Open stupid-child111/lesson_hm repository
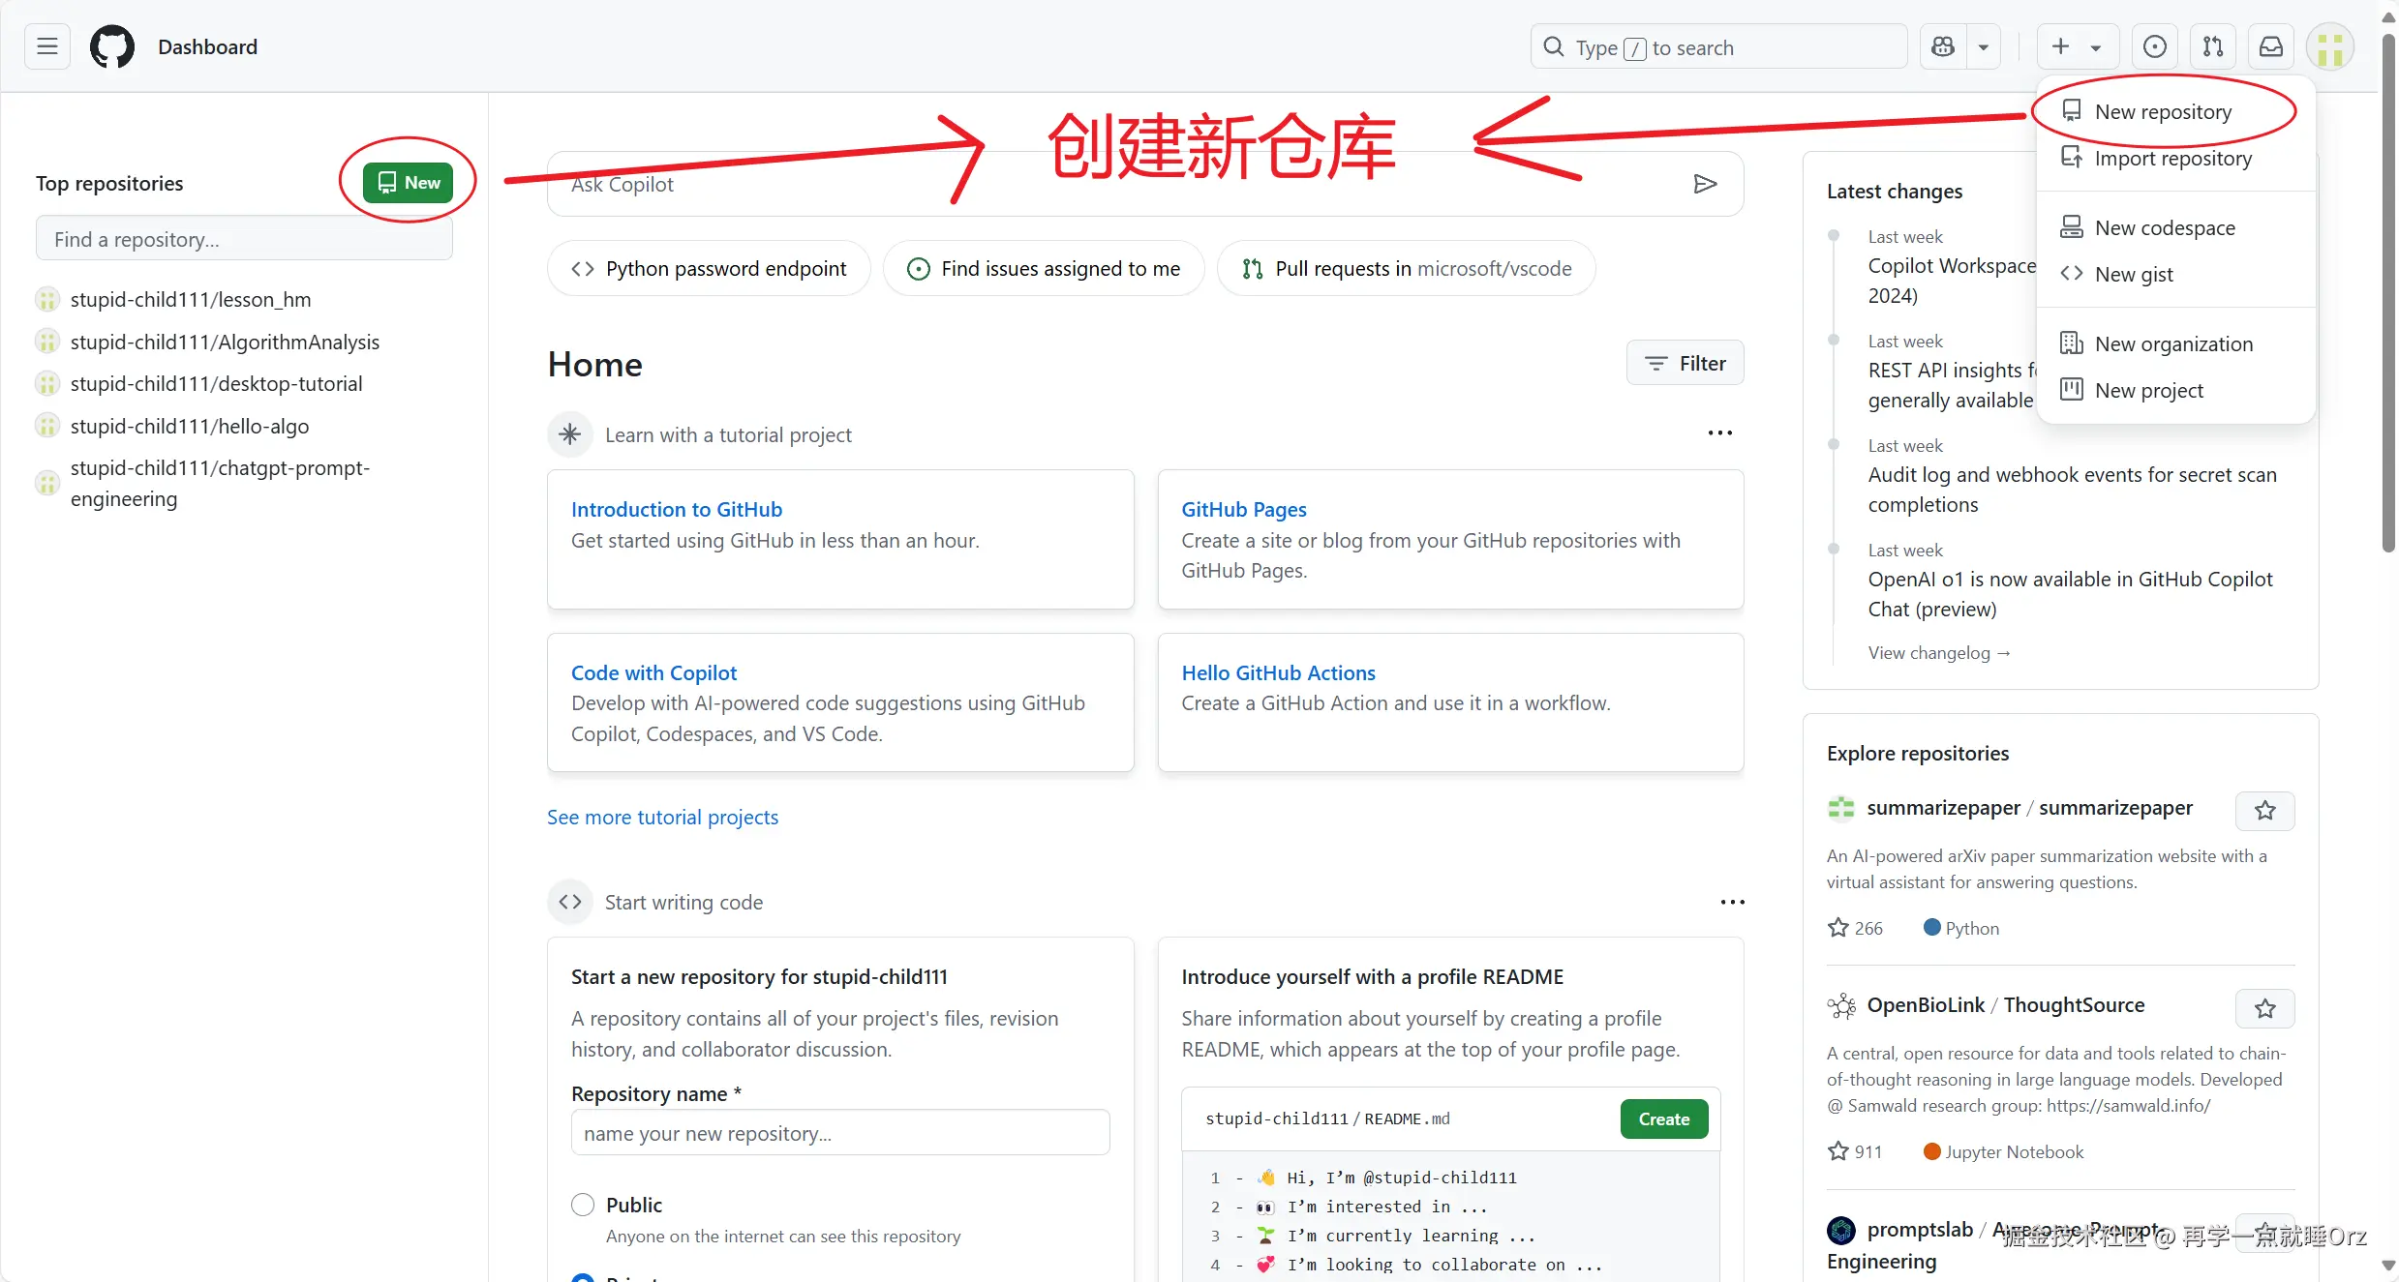This screenshot has width=2399, height=1282. 191,299
